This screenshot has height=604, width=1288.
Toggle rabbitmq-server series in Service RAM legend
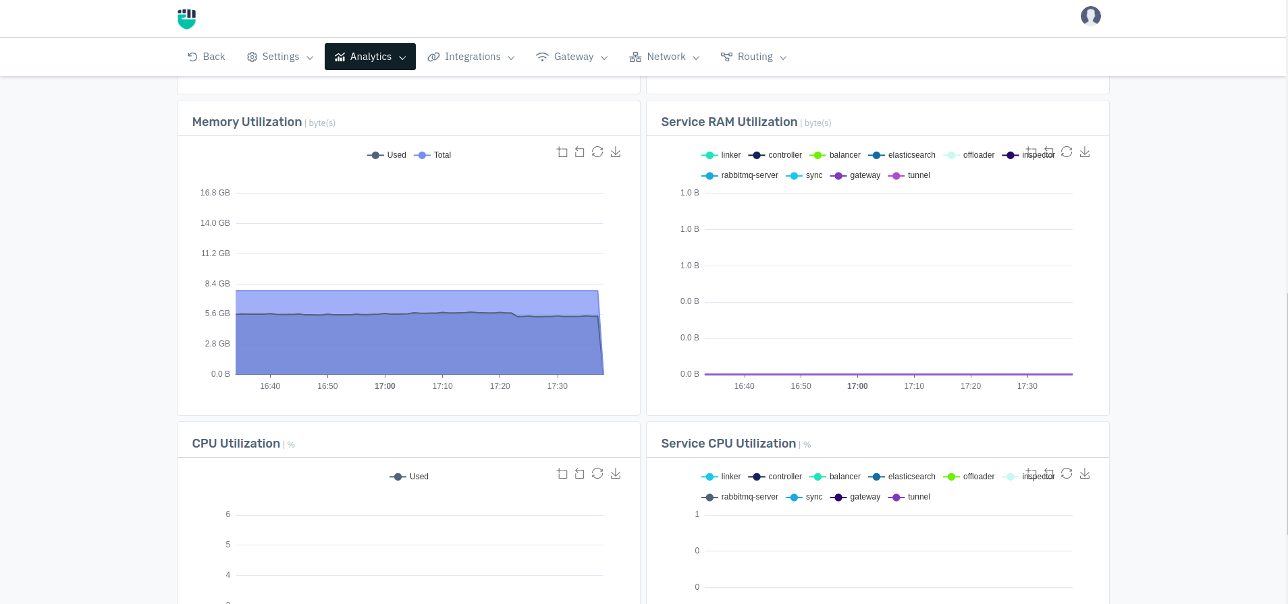tap(740, 175)
